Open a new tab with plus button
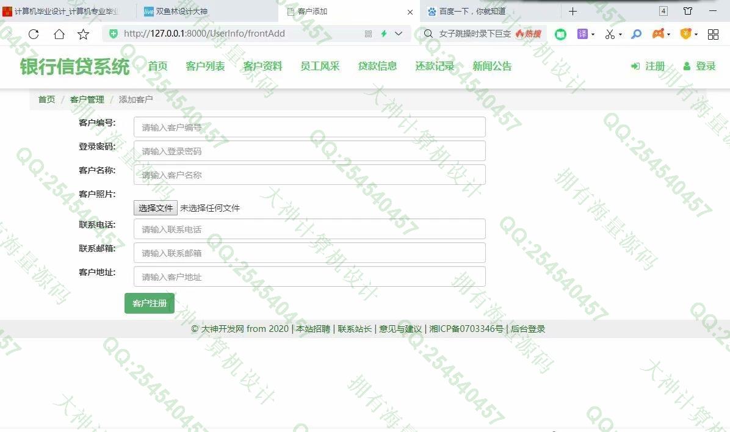 click(x=573, y=11)
